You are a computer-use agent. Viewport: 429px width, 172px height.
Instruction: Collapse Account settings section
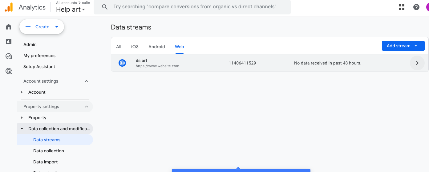click(x=87, y=81)
